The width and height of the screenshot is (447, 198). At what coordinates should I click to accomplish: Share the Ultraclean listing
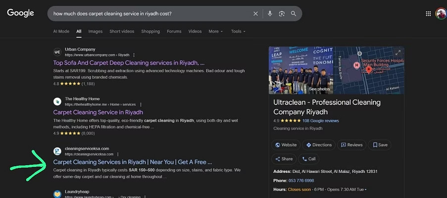284,159
